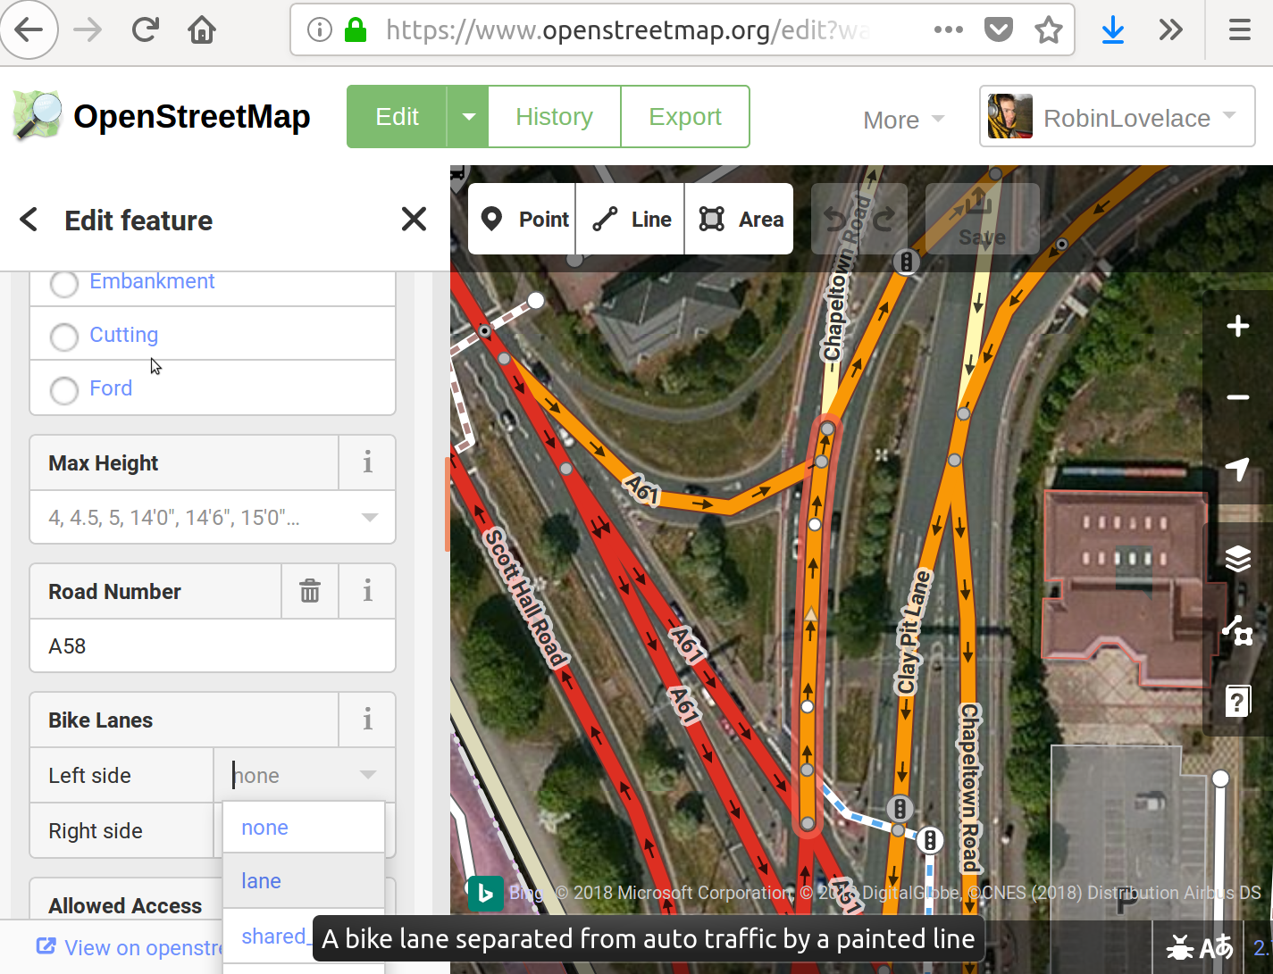
Task: Open map data panel
Action: (x=1237, y=630)
